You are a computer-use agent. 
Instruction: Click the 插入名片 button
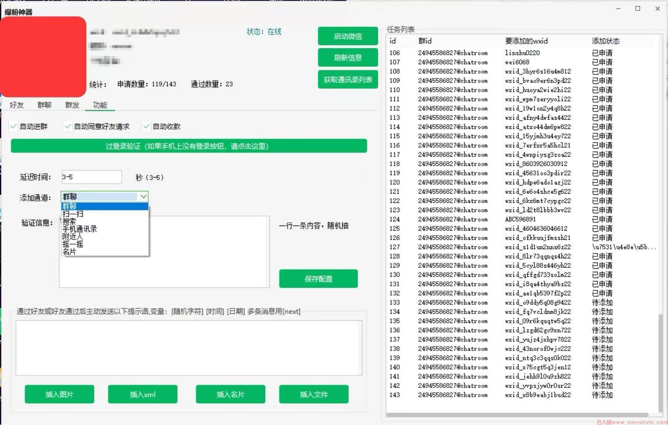pos(231,394)
